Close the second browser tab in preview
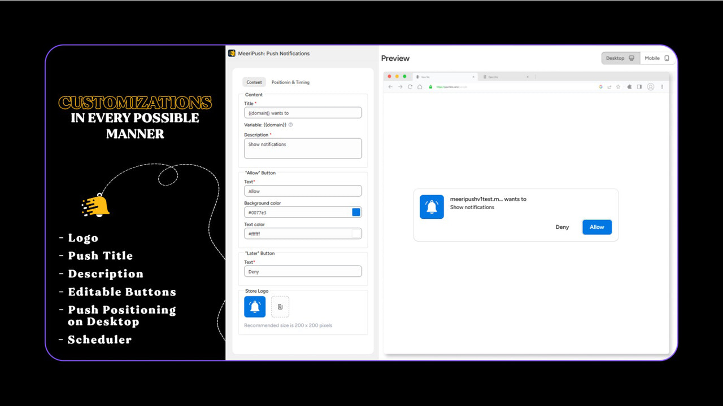 [x=528, y=77]
